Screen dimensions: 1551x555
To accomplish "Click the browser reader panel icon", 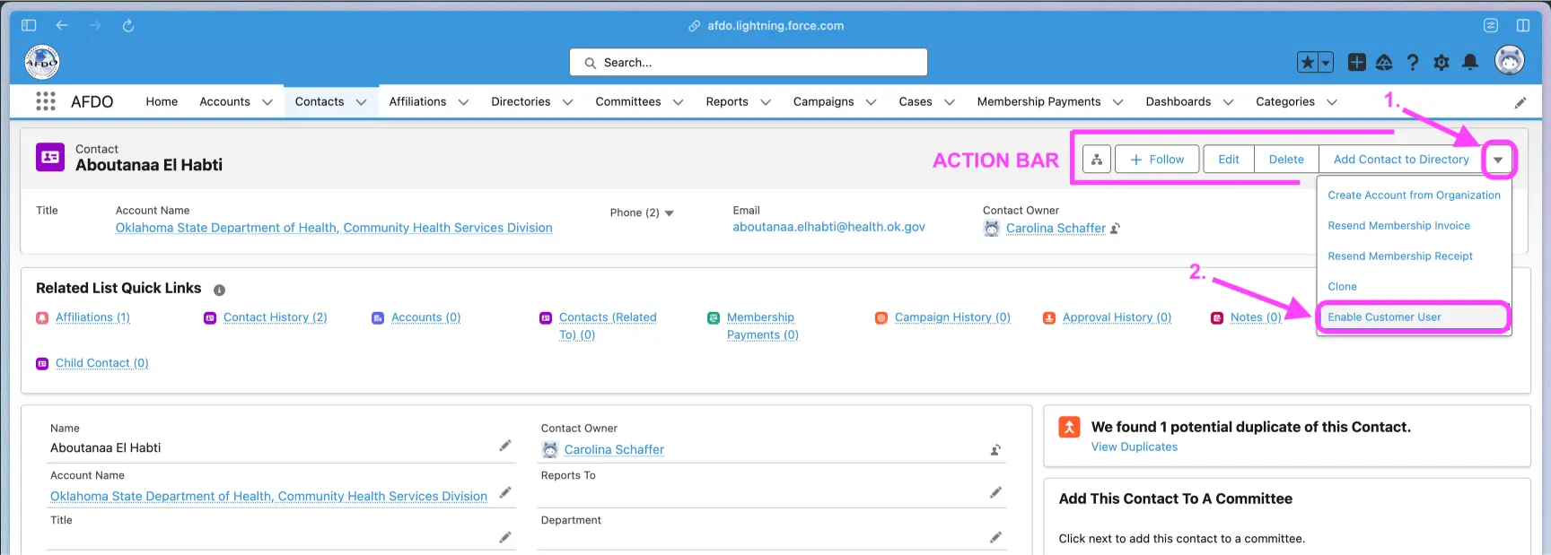I will [x=1491, y=25].
